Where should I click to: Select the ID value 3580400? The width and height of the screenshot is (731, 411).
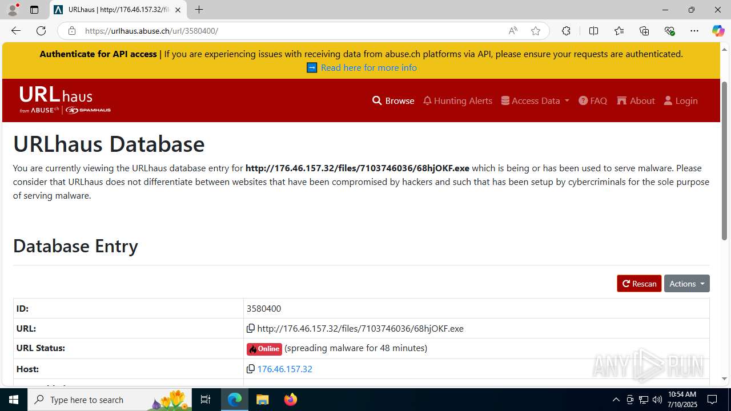pyautogui.click(x=264, y=308)
